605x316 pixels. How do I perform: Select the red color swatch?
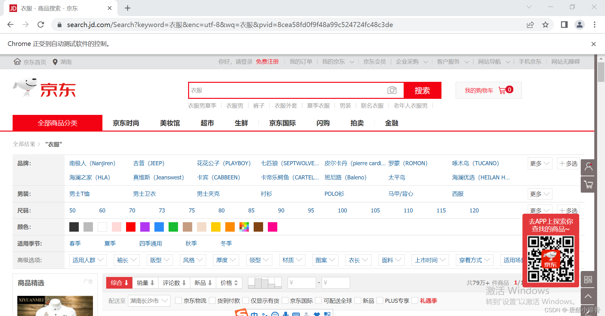tap(131, 227)
